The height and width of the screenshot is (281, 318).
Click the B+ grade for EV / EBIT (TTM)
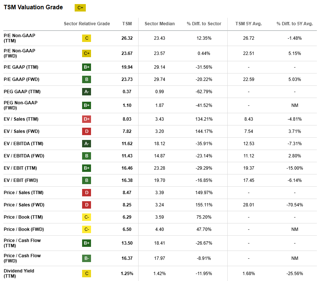pos(86,168)
